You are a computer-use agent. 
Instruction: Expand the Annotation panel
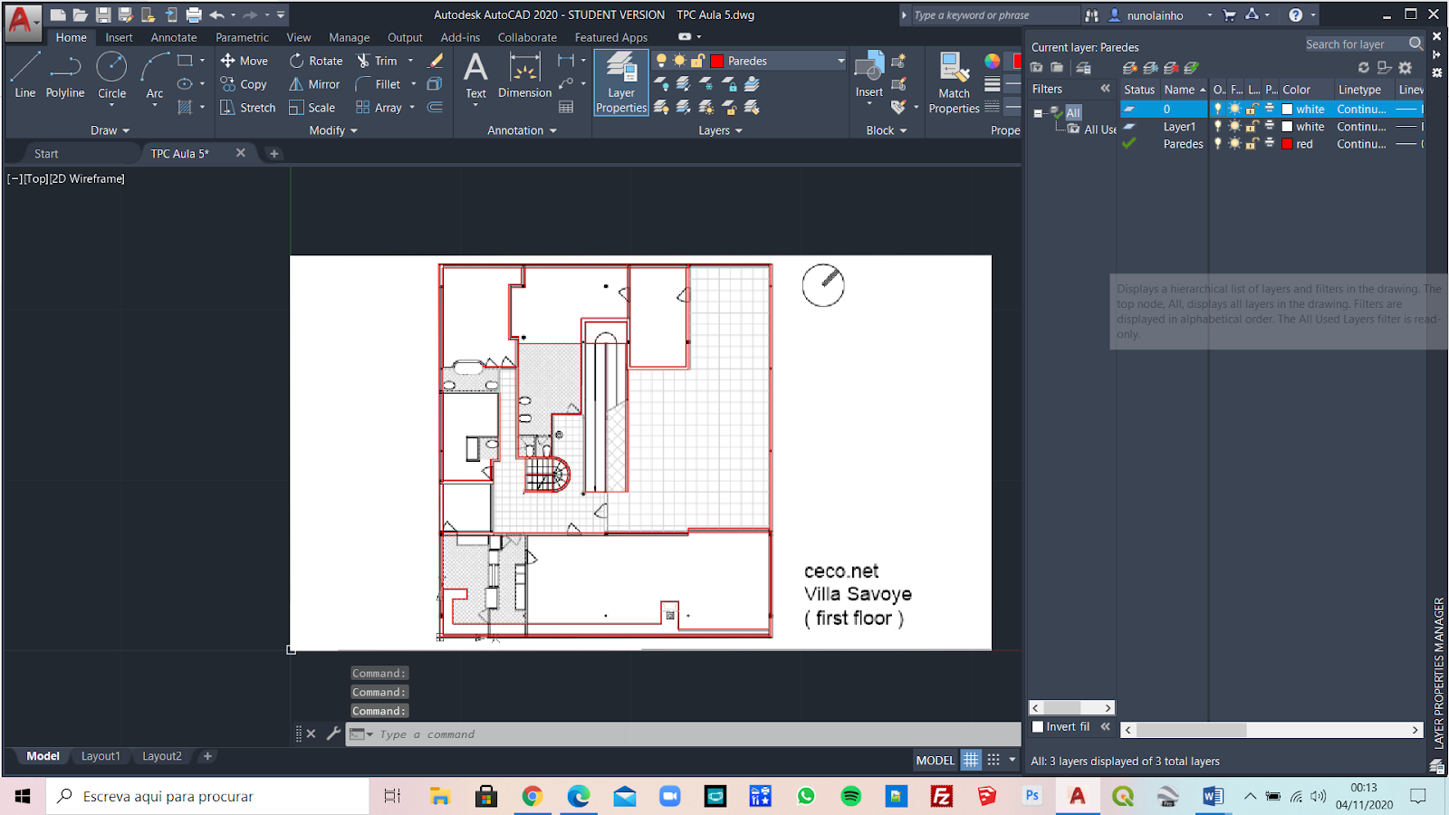pyautogui.click(x=522, y=130)
